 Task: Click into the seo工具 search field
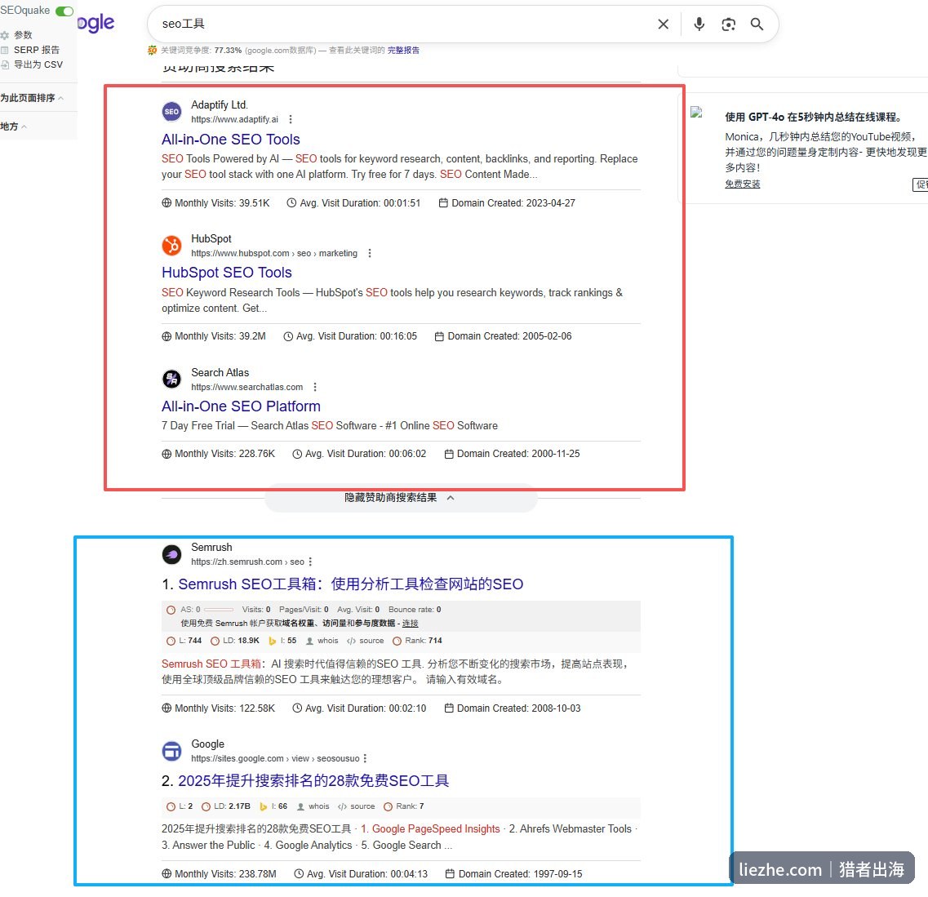[402, 24]
